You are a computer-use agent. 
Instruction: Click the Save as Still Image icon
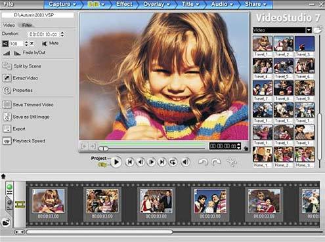tap(7, 117)
